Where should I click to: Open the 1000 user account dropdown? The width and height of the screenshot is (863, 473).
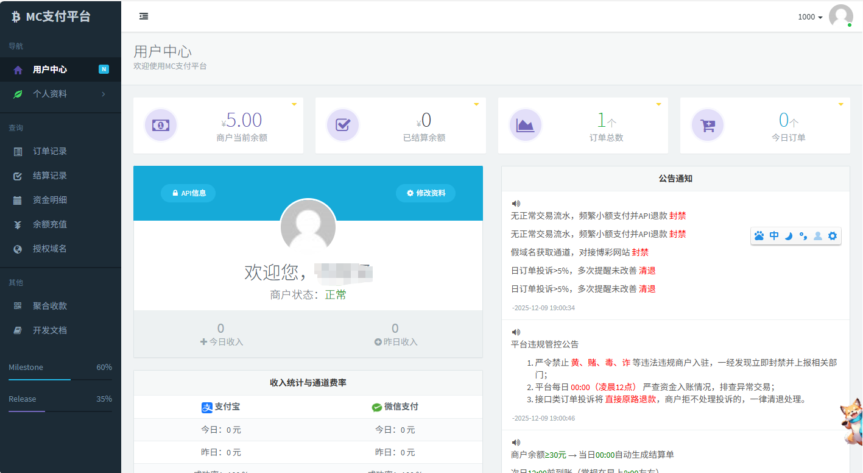810,17
